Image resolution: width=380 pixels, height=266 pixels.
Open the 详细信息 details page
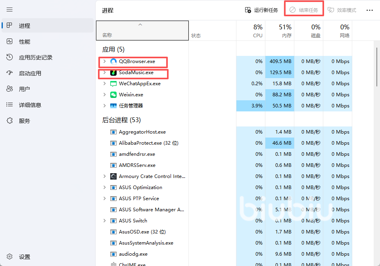point(30,105)
